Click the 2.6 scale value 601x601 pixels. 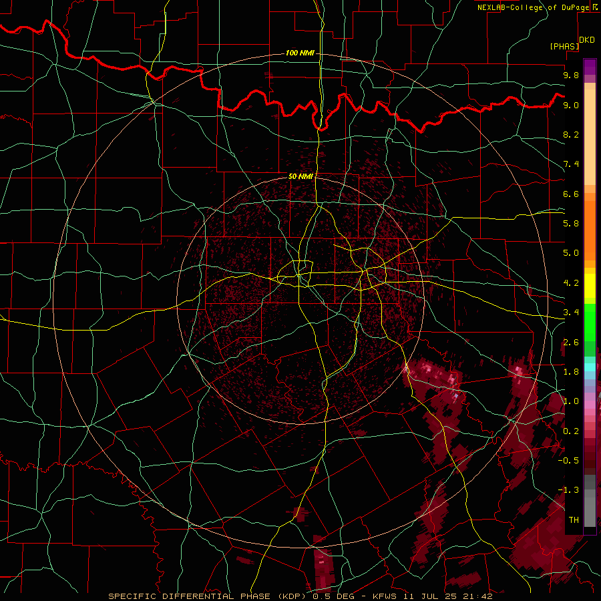[571, 343]
